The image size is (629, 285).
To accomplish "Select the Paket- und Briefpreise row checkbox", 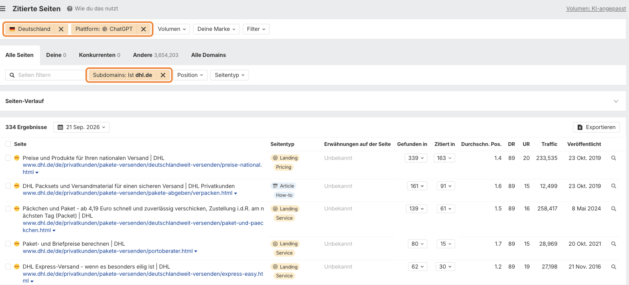I will (x=8, y=244).
